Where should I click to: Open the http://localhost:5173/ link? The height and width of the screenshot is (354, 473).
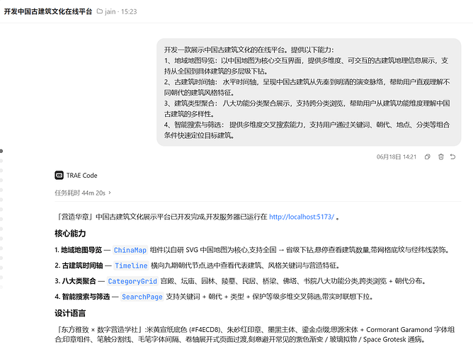pyautogui.click(x=302, y=217)
